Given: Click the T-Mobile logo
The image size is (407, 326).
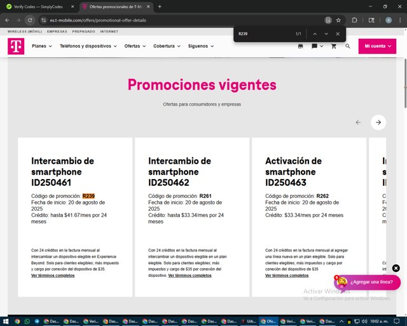Looking at the screenshot, I should click(16, 46).
